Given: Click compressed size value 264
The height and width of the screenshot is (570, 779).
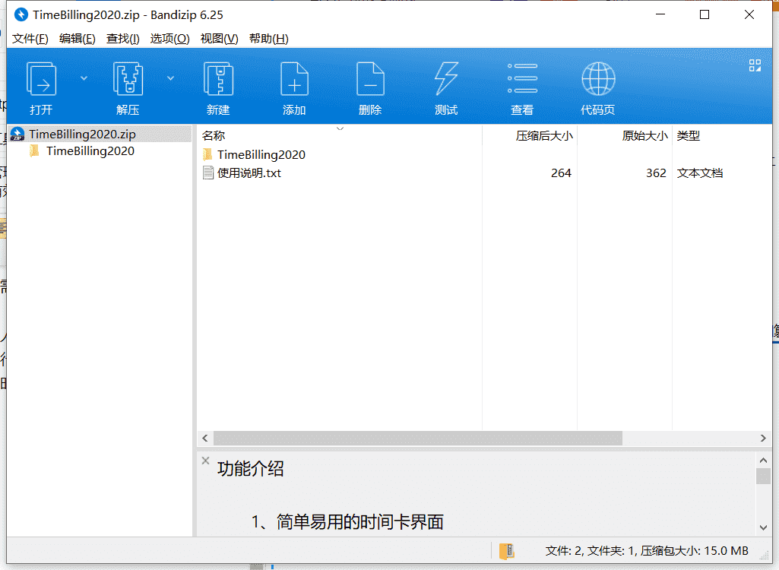Looking at the screenshot, I should [x=561, y=173].
